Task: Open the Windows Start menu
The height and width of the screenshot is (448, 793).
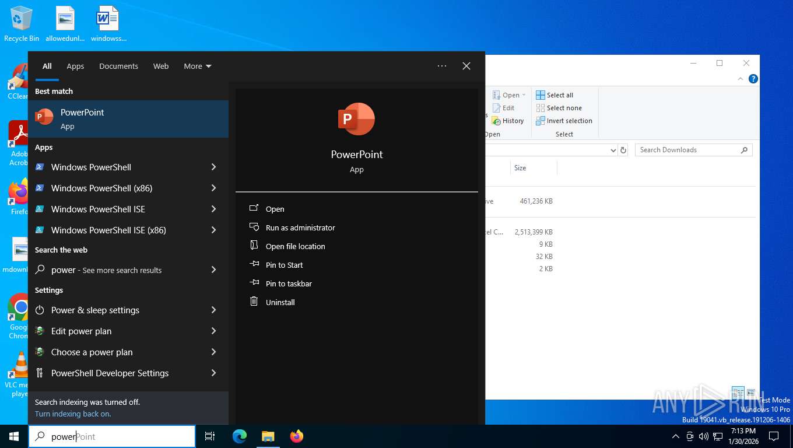Action: [x=14, y=436]
